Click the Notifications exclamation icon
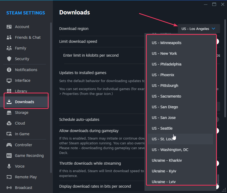227x193 pixels. click(9, 70)
